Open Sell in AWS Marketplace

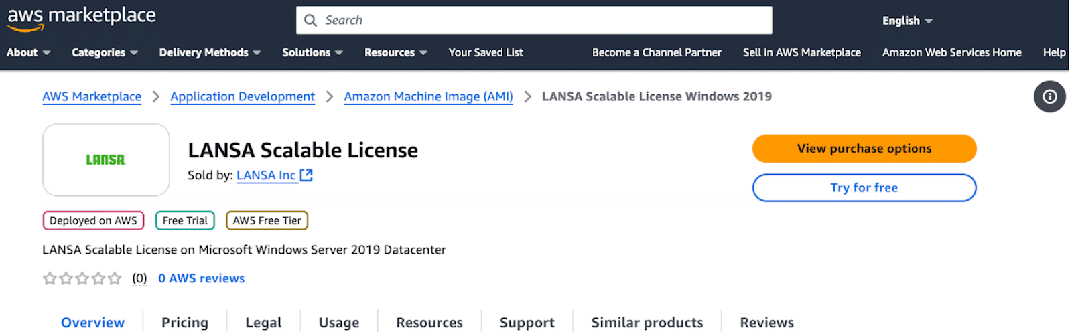(x=801, y=52)
